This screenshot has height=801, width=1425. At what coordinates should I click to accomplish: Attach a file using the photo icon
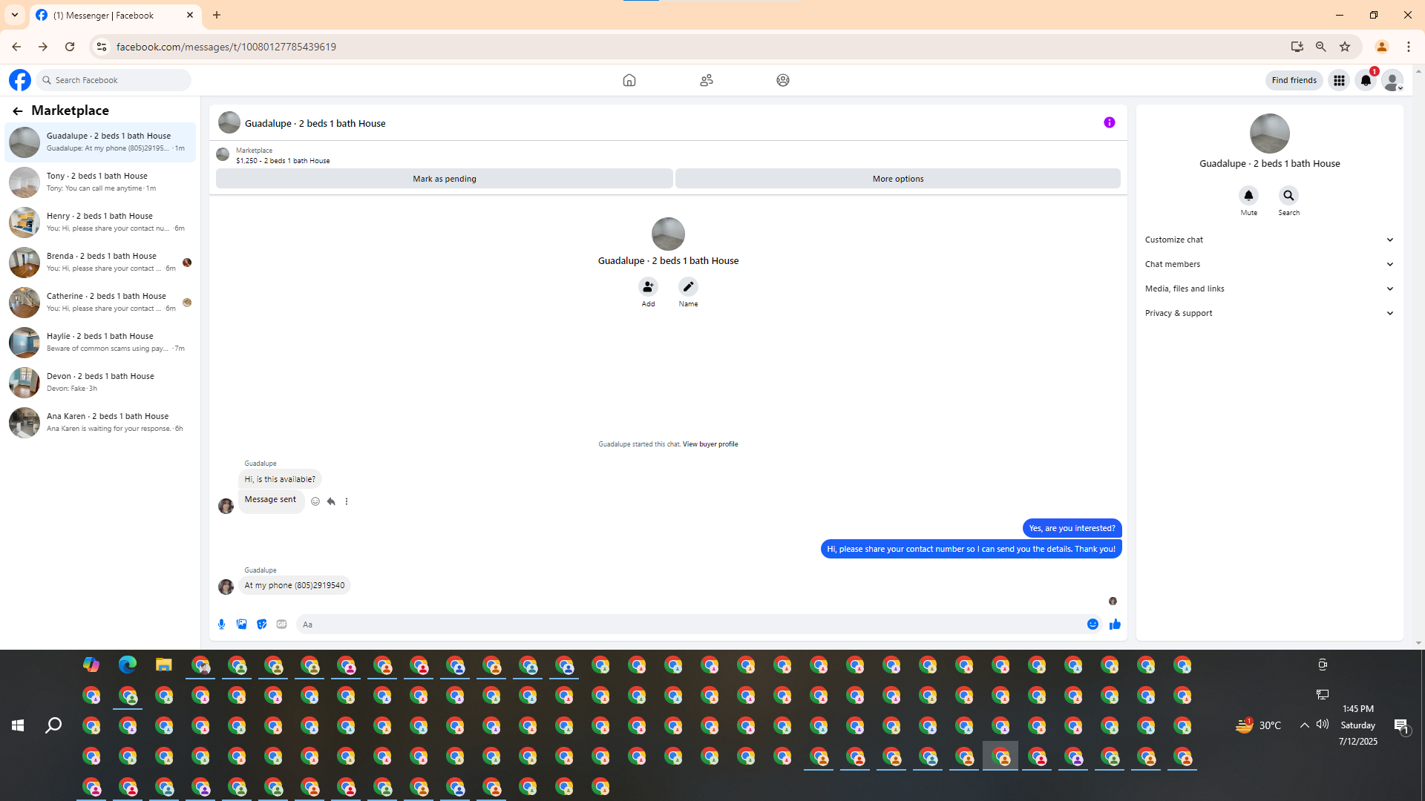point(241,624)
